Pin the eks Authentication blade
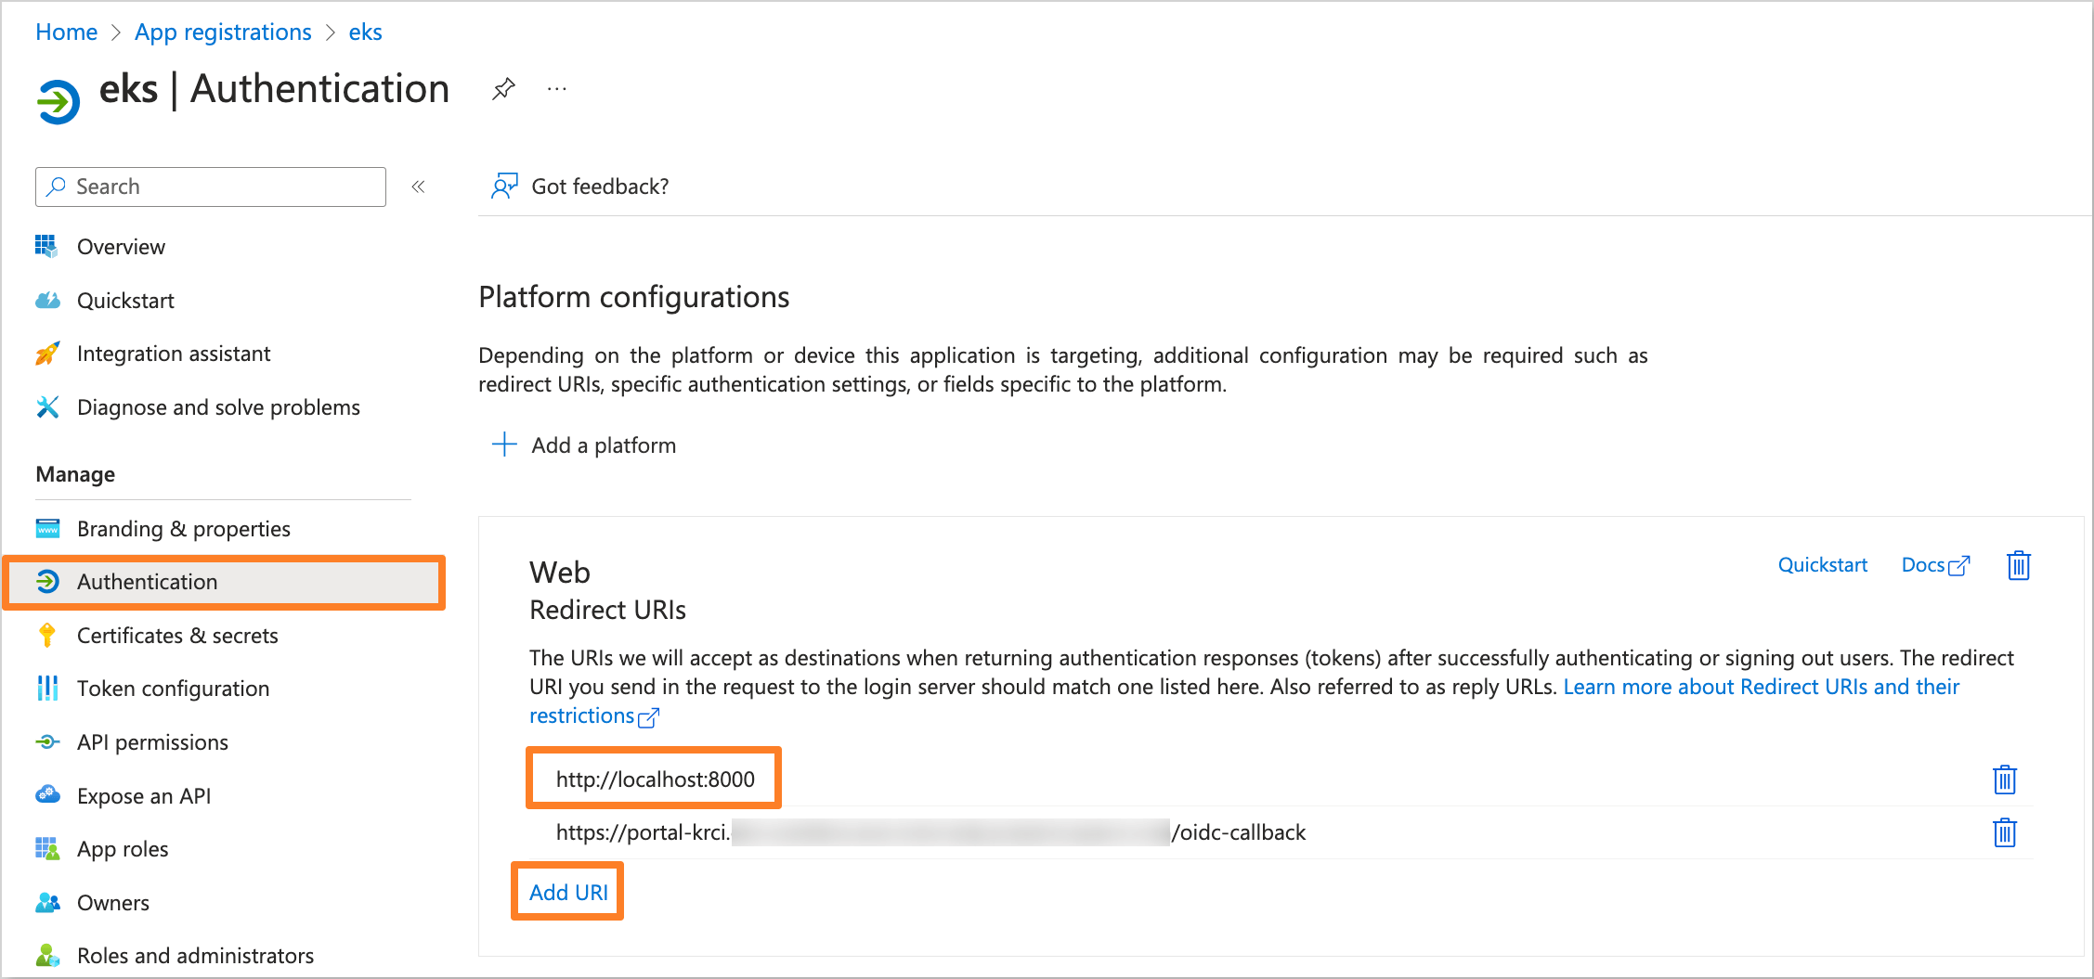This screenshot has height=979, width=2094. (x=503, y=89)
